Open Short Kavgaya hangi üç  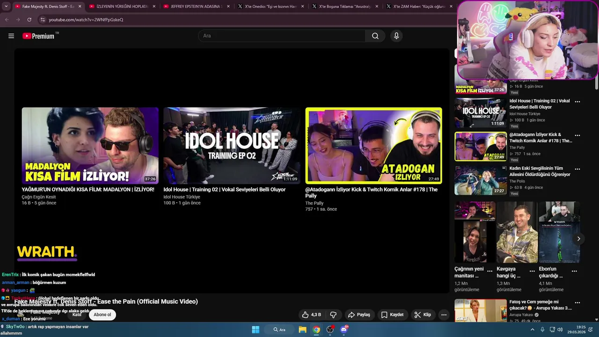click(517, 232)
